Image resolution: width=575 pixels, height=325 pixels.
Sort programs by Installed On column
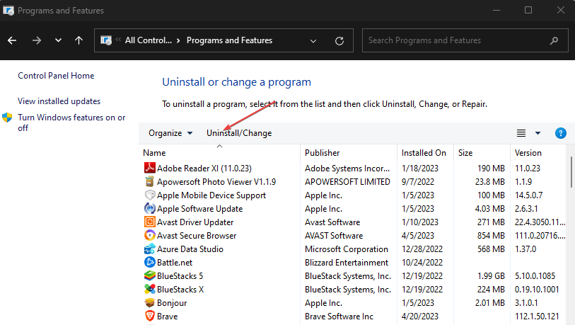pos(424,153)
